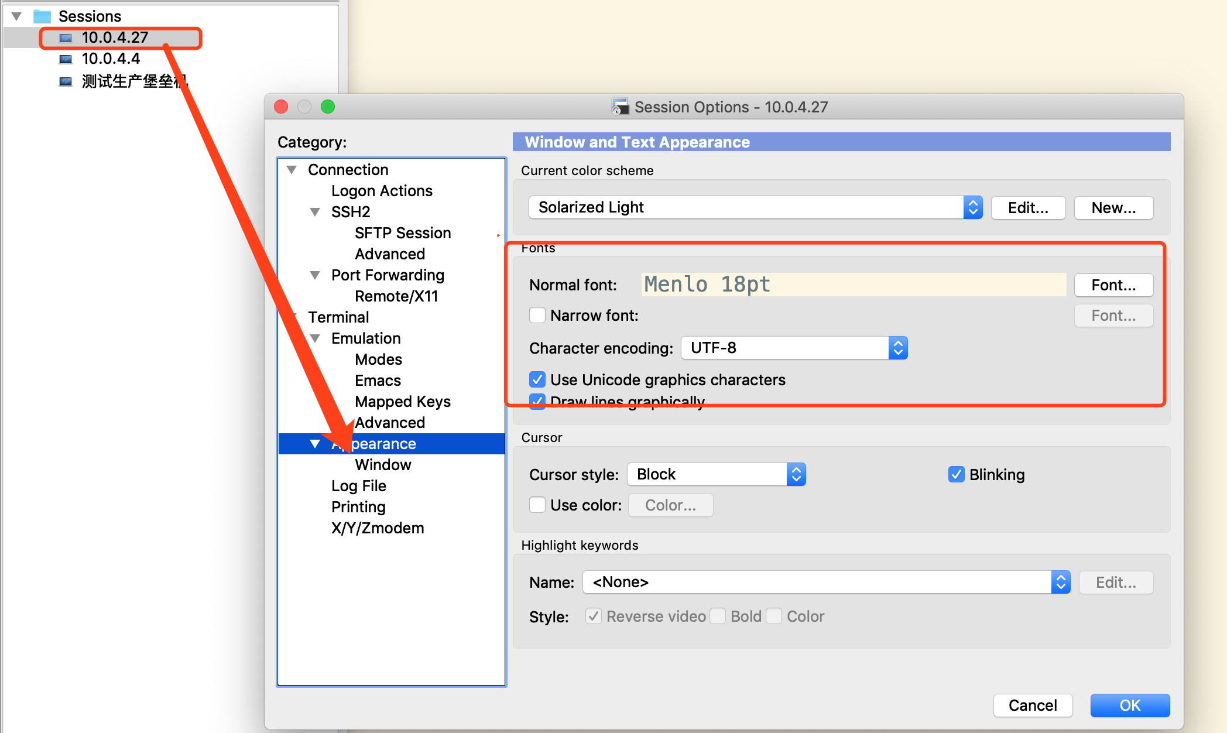This screenshot has width=1227, height=733.
Task: Select Window under Appearance
Action: click(383, 464)
